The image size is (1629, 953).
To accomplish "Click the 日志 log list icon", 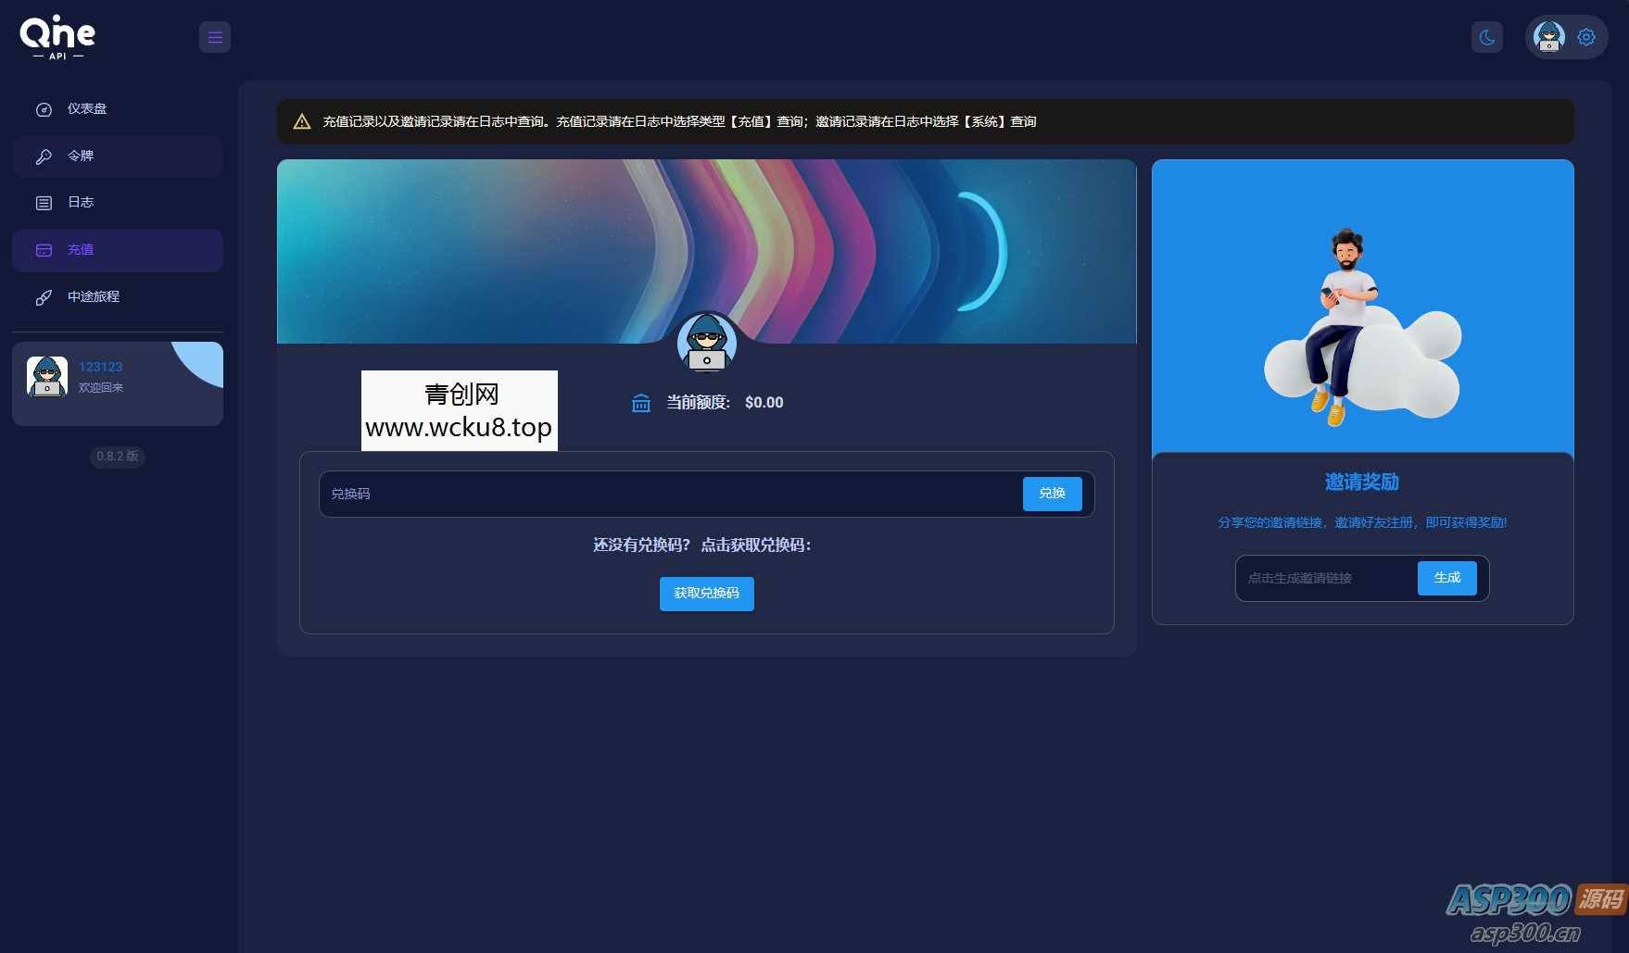I will coord(44,203).
